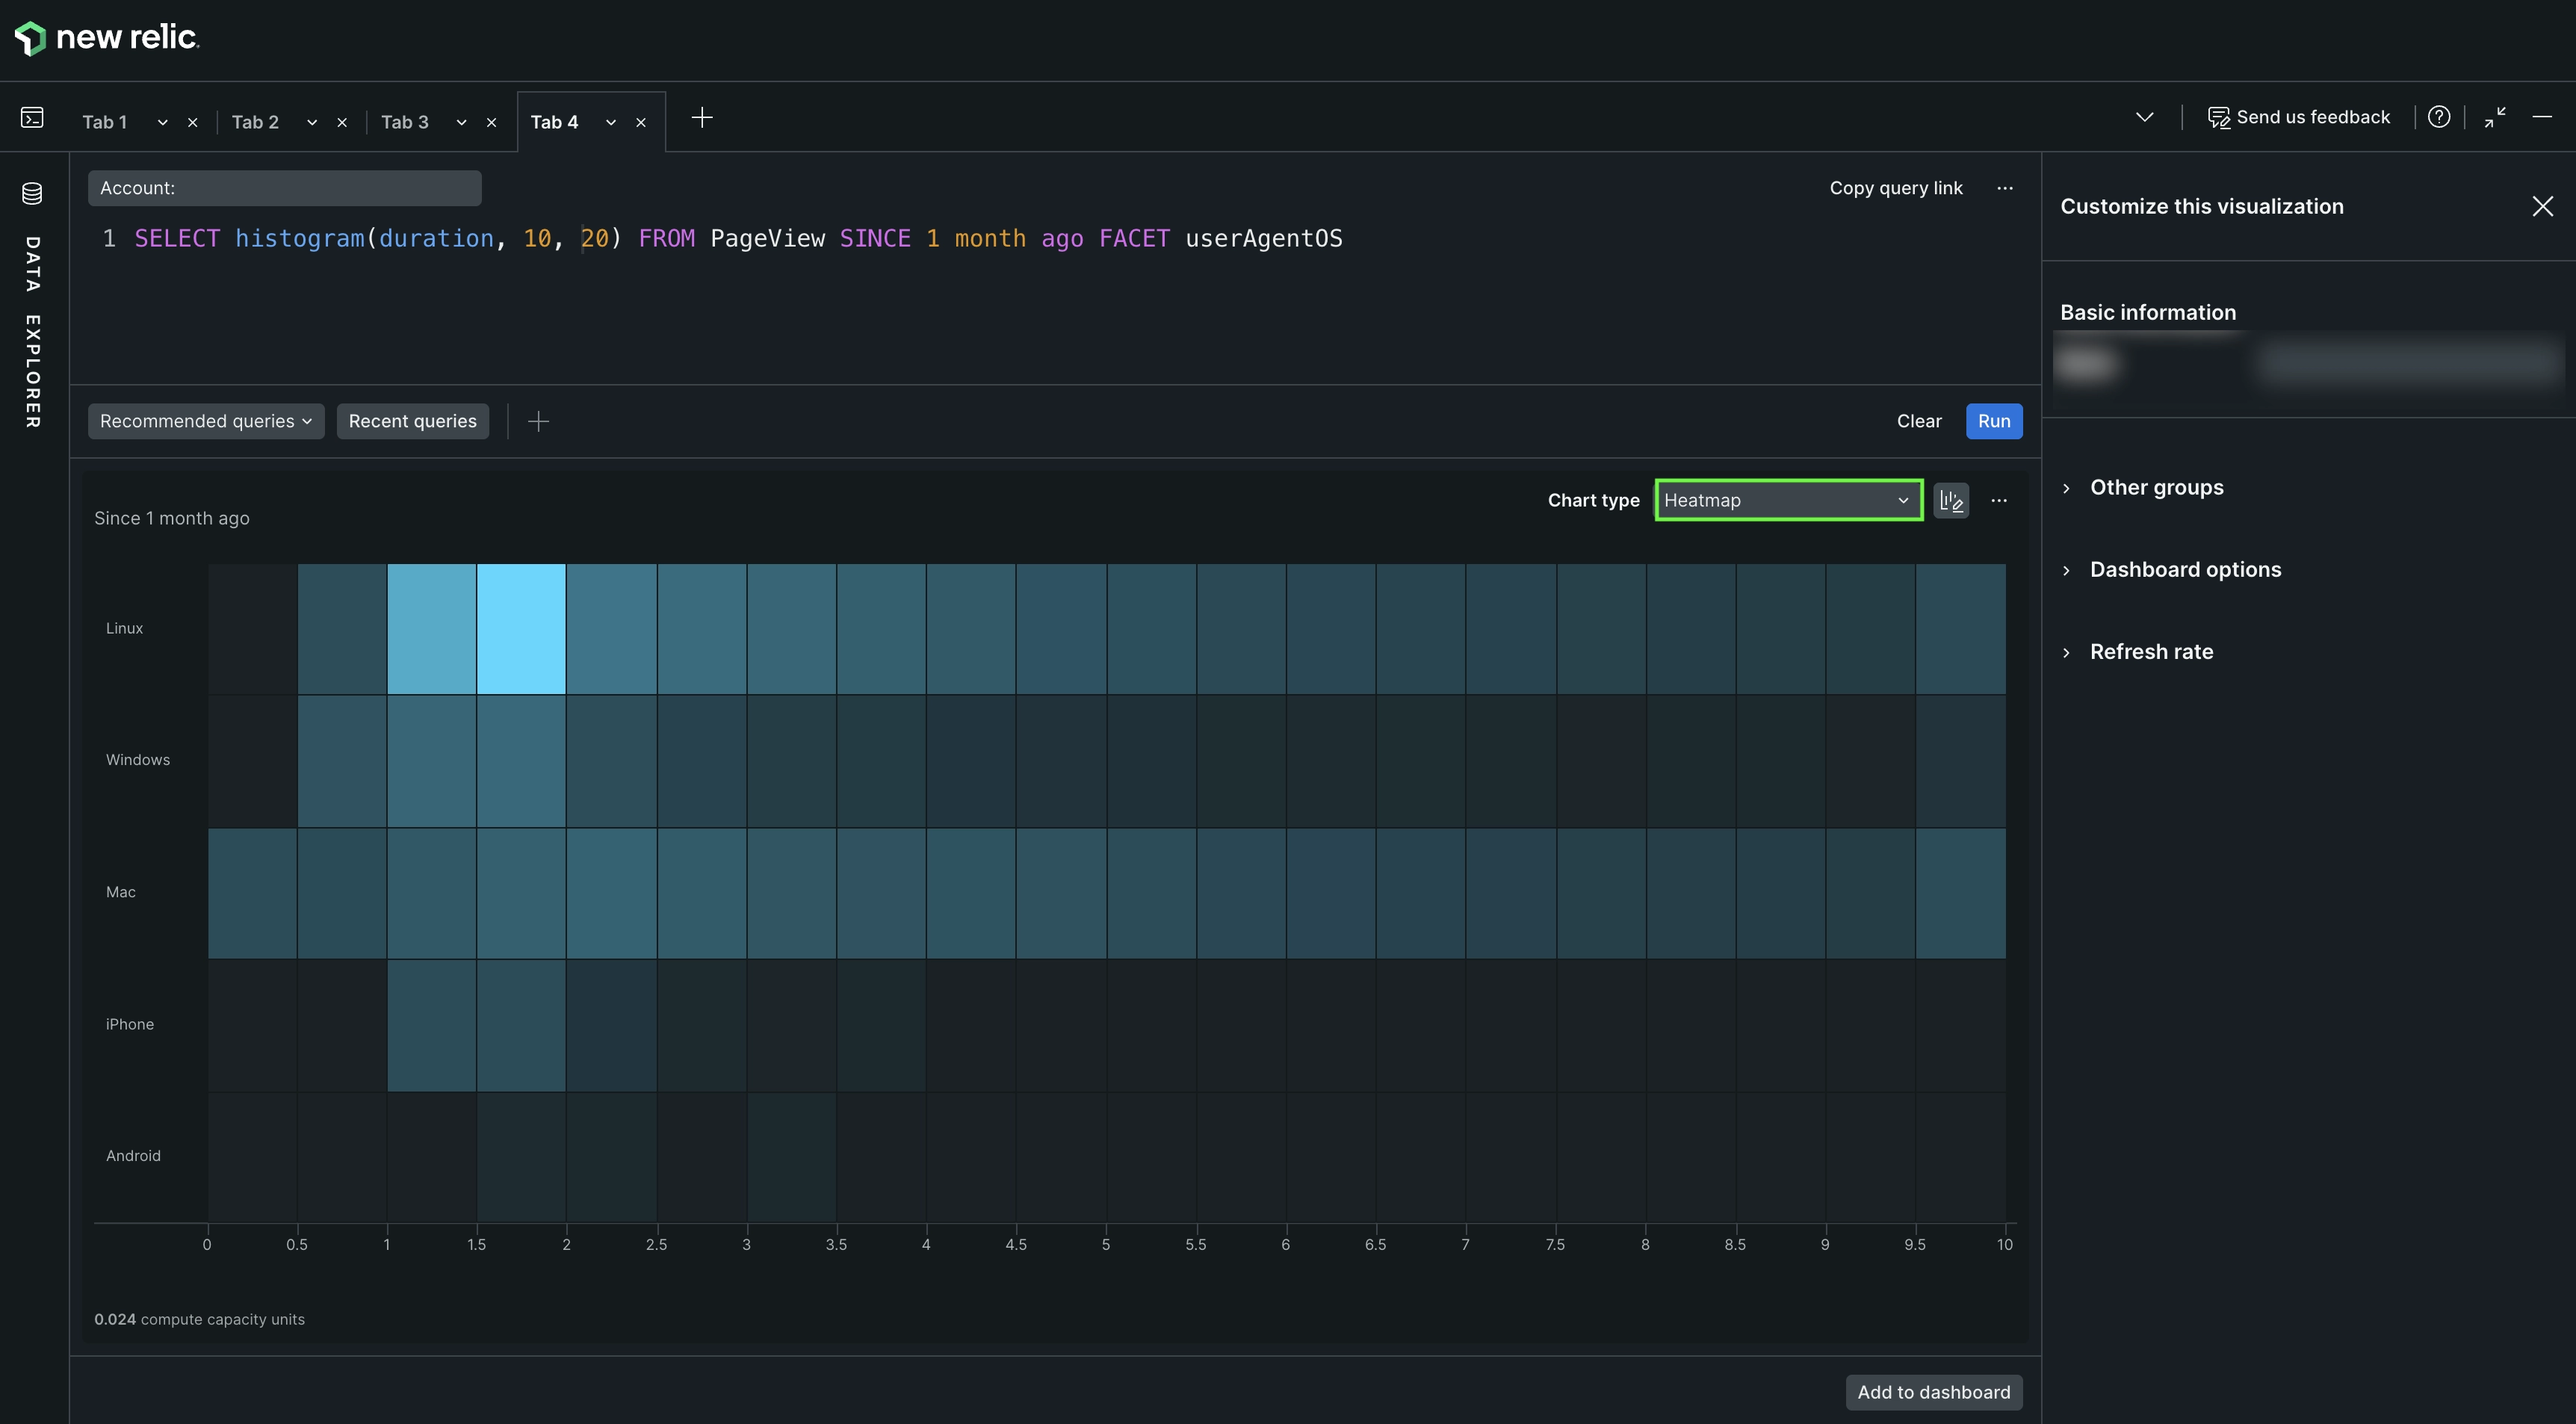Screen dimensions: 2576x1424
Task: Open Data Explorer database icon
Action: [32, 194]
